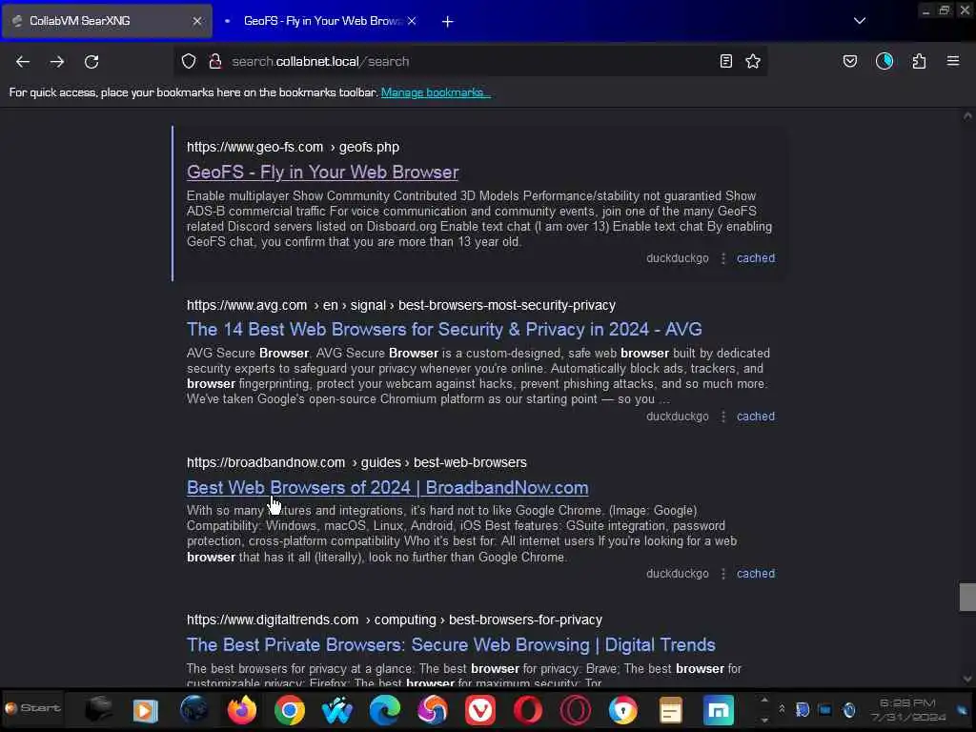Image resolution: width=976 pixels, height=732 pixels.
Task: Open the Firefox hamburger application menu
Action: (953, 61)
